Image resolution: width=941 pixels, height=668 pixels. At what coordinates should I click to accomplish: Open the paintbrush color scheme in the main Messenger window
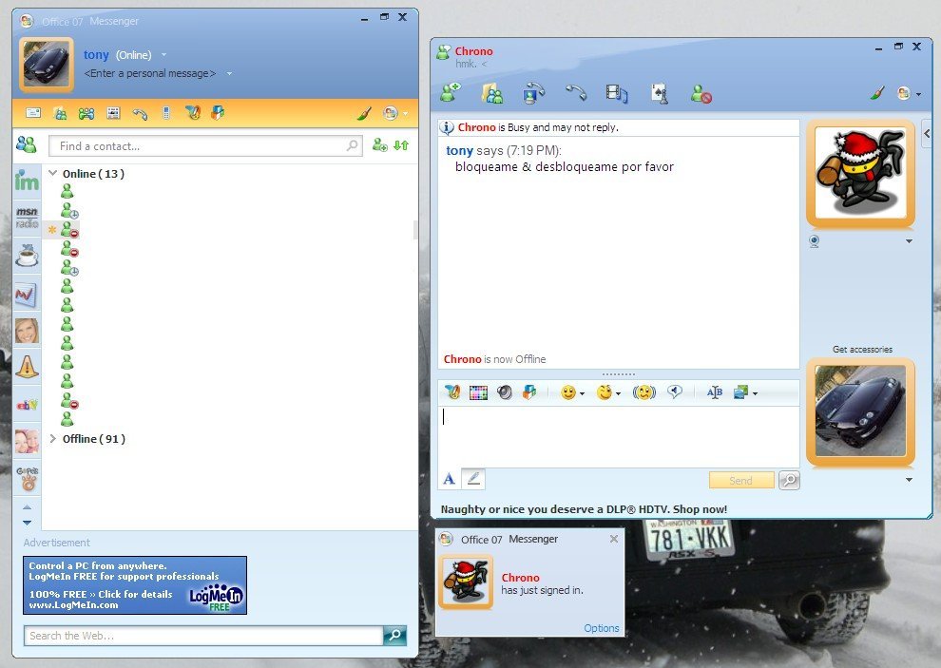point(364,113)
